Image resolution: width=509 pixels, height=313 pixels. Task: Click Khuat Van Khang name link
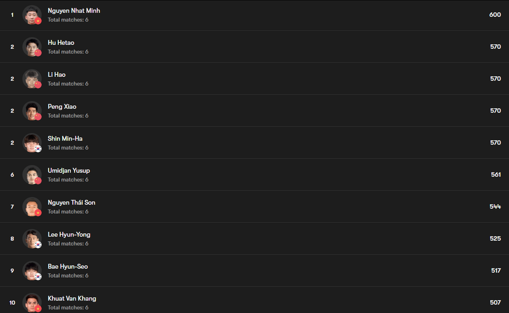tap(72, 298)
